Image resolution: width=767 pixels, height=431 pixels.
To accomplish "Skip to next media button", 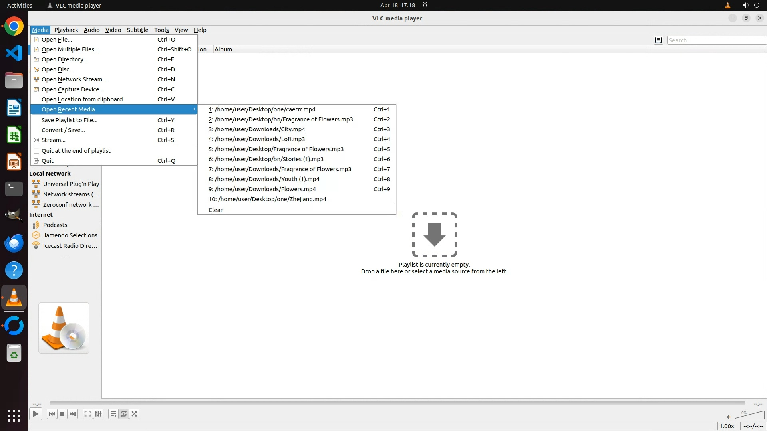I will (73, 414).
